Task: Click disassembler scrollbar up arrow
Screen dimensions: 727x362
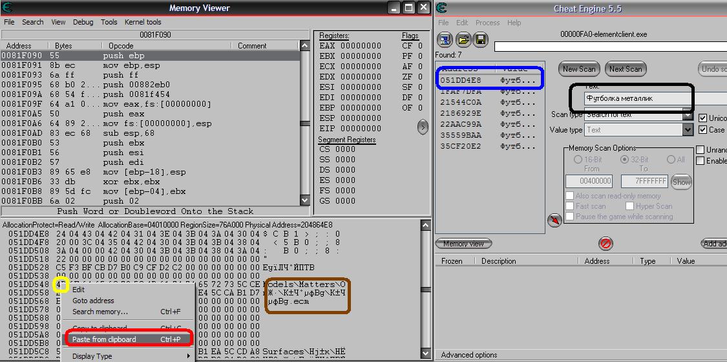Action: (304, 46)
